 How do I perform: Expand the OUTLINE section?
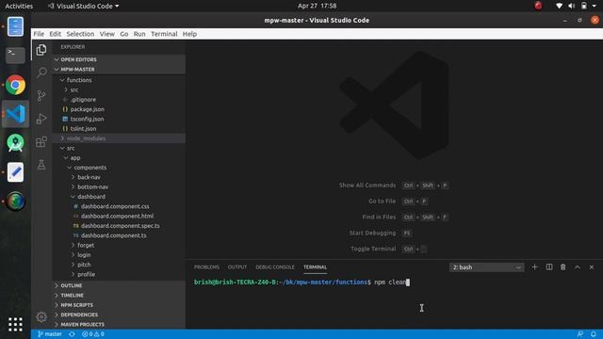(119, 285)
